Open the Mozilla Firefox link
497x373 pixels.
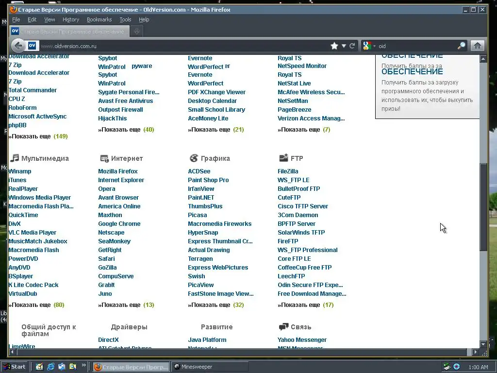click(117, 171)
